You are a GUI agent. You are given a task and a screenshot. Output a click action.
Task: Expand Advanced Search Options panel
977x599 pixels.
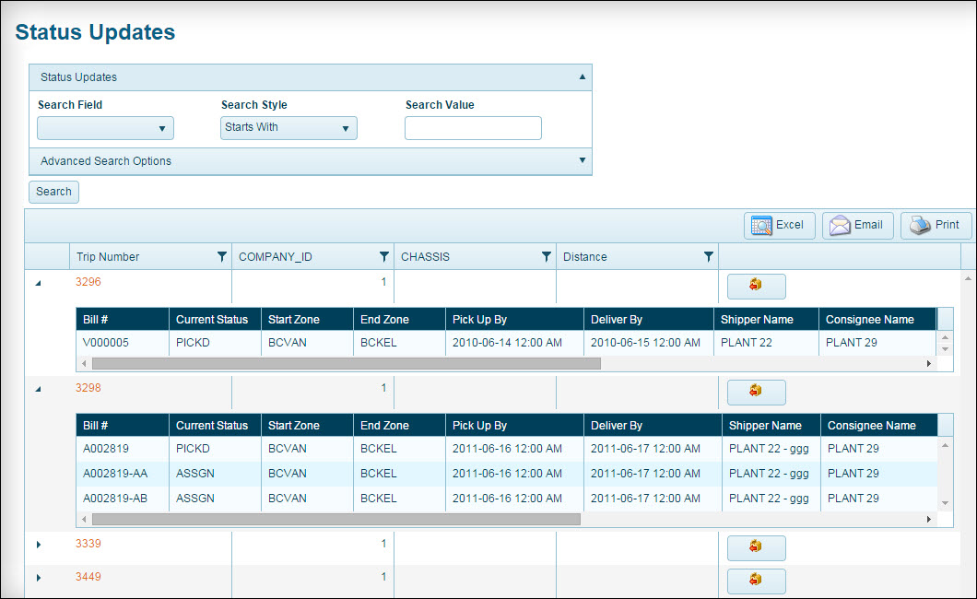(582, 160)
